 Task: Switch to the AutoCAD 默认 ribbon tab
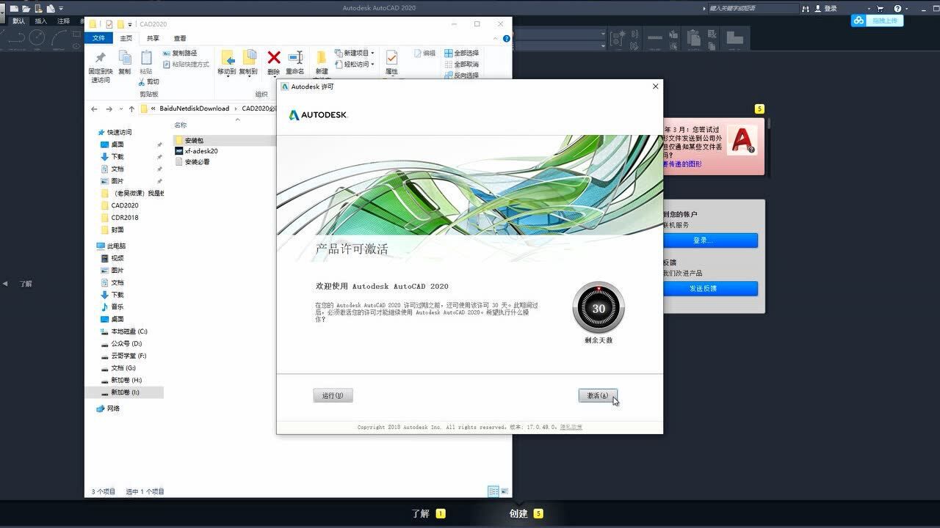(x=18, y=21)
